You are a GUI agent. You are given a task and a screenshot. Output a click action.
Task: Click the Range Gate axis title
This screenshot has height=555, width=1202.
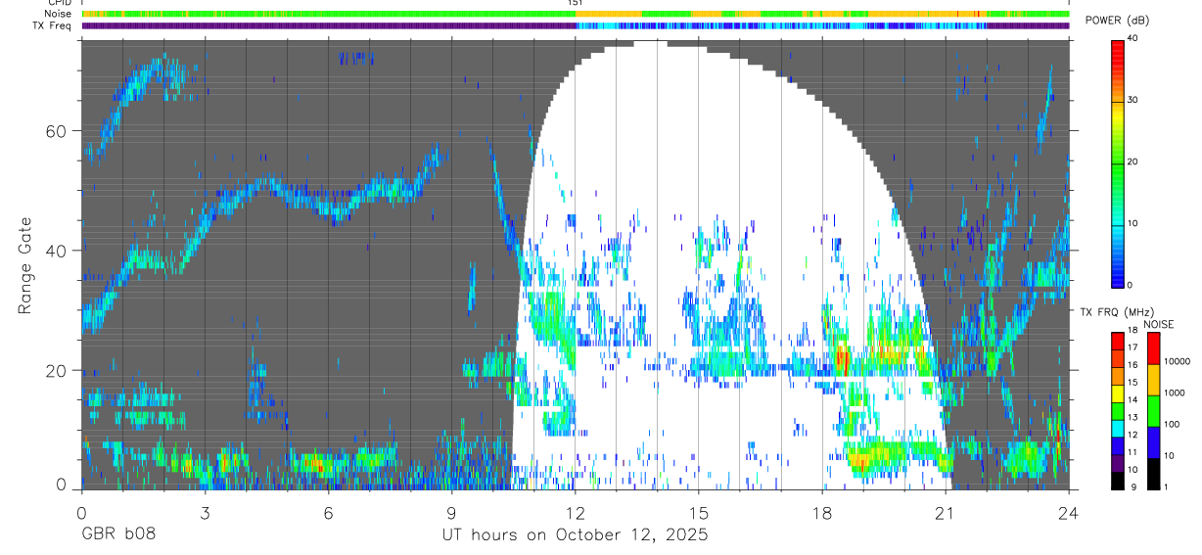26,264
